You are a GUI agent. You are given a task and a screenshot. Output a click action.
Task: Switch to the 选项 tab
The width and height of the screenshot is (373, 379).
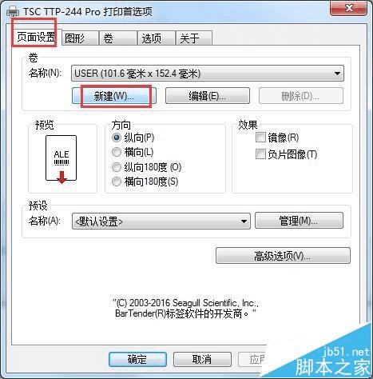tap(157, 38)
